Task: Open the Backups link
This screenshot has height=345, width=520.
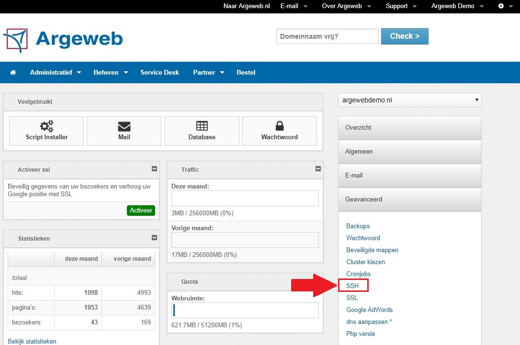Action: 358,226
